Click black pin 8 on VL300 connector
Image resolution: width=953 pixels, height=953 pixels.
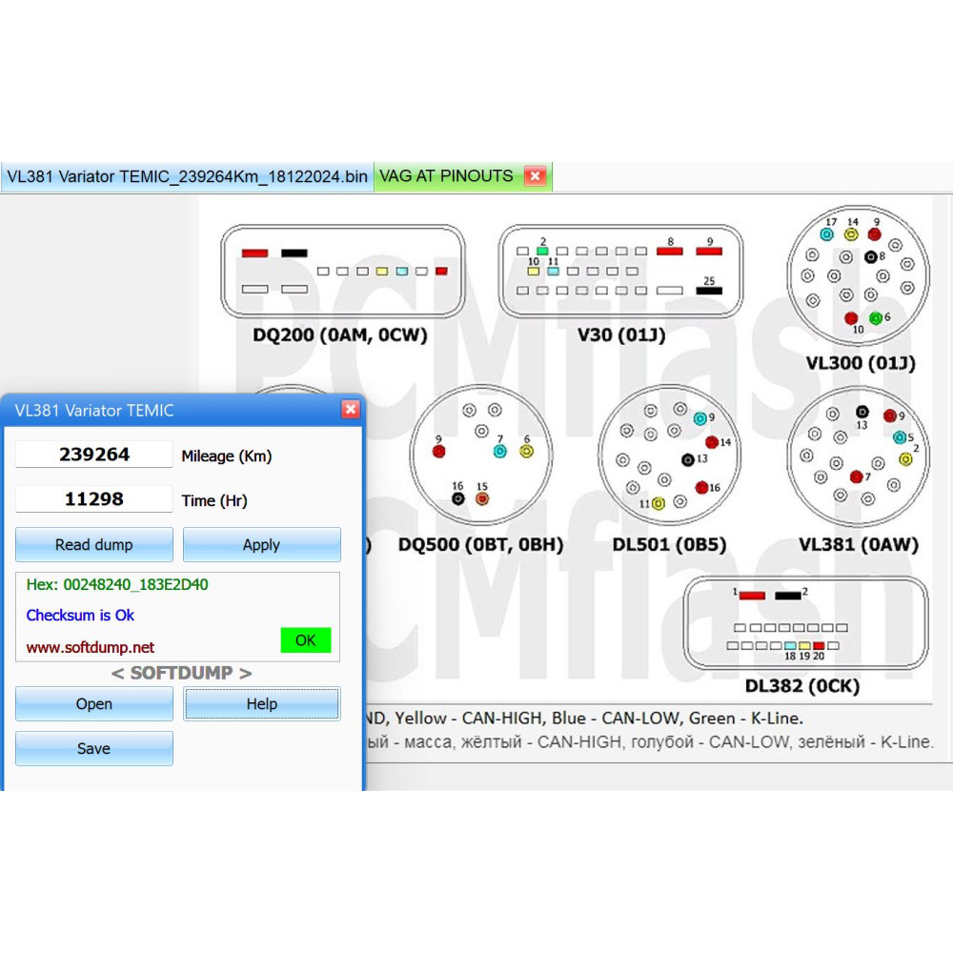tap(870, 257)
